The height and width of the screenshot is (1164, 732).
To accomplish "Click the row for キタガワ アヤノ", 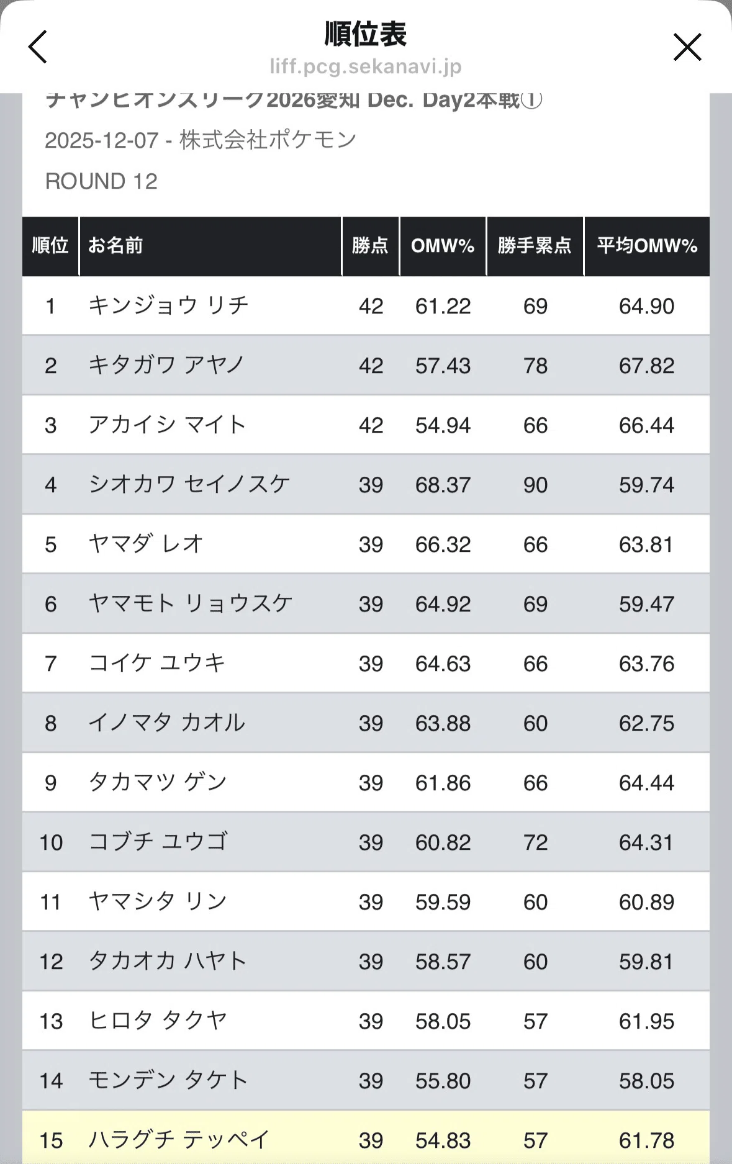I will pyautogui.click(x=366, y=365).
